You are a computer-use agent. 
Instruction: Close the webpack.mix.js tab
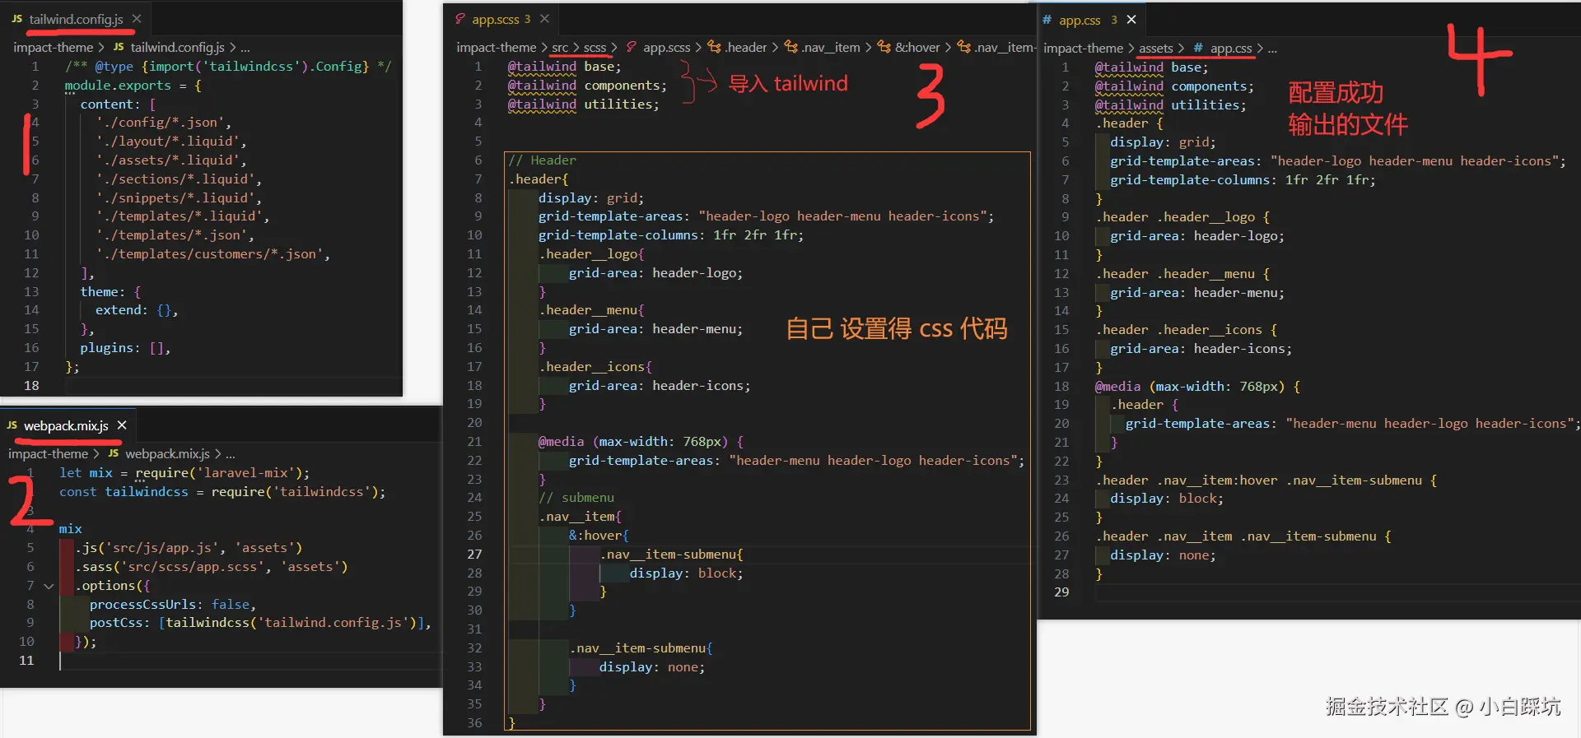pyautogui.click(x=122, y=425)
